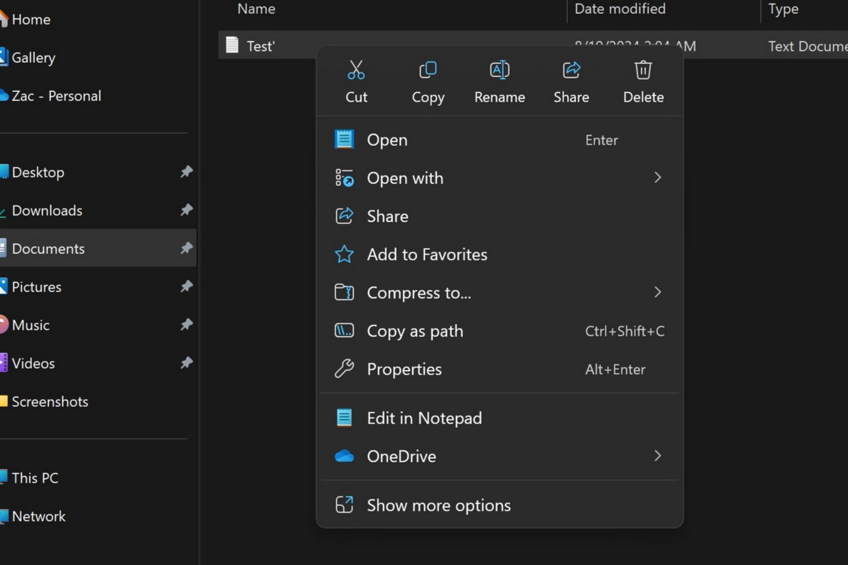848x565 pixels.
Task: Click Add to Favorites option
Action: [x=427, y=254]
